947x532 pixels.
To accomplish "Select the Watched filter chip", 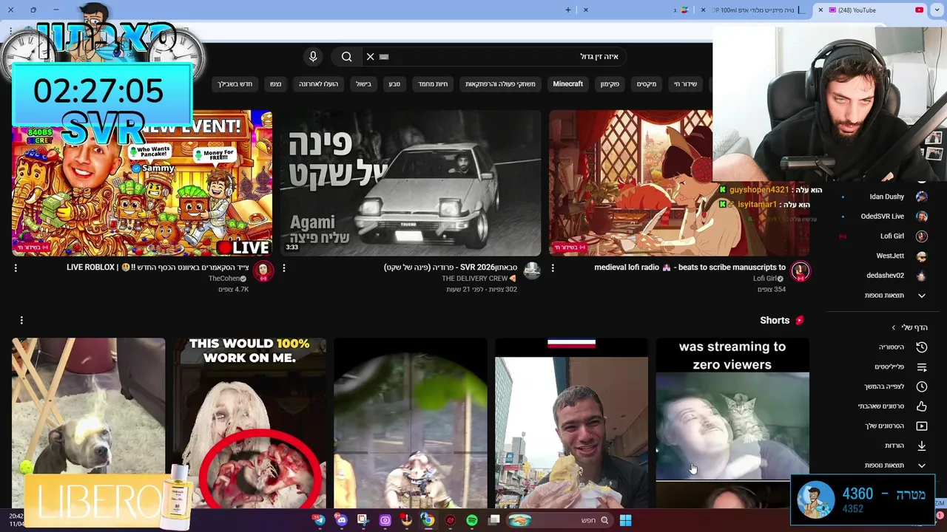I will 275,84.
